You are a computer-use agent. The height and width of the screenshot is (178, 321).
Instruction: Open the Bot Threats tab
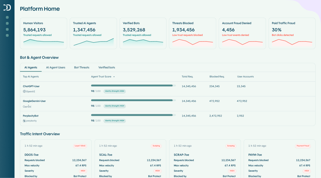pos(82,67)
